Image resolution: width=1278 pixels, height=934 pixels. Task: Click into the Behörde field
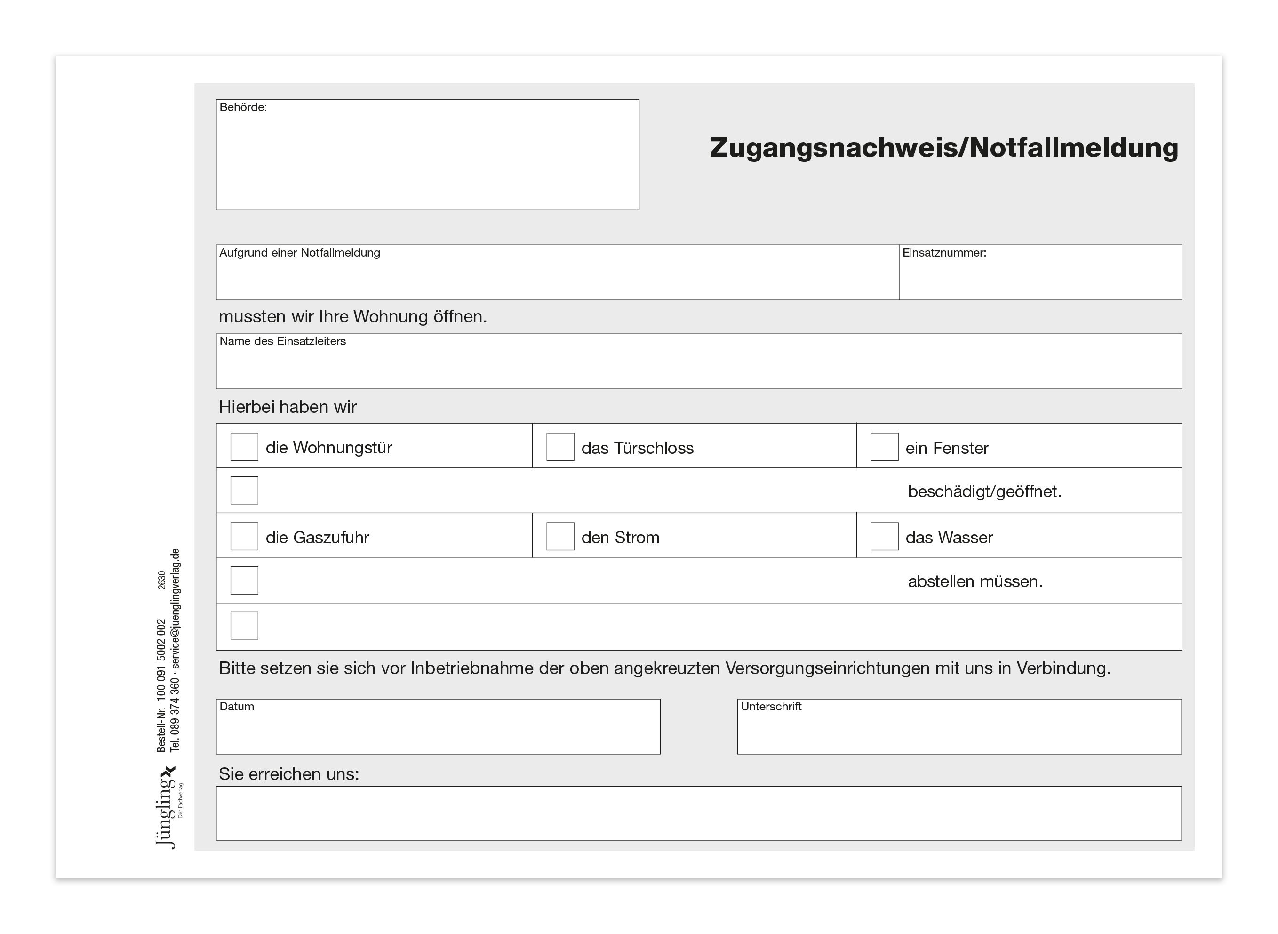428,155
